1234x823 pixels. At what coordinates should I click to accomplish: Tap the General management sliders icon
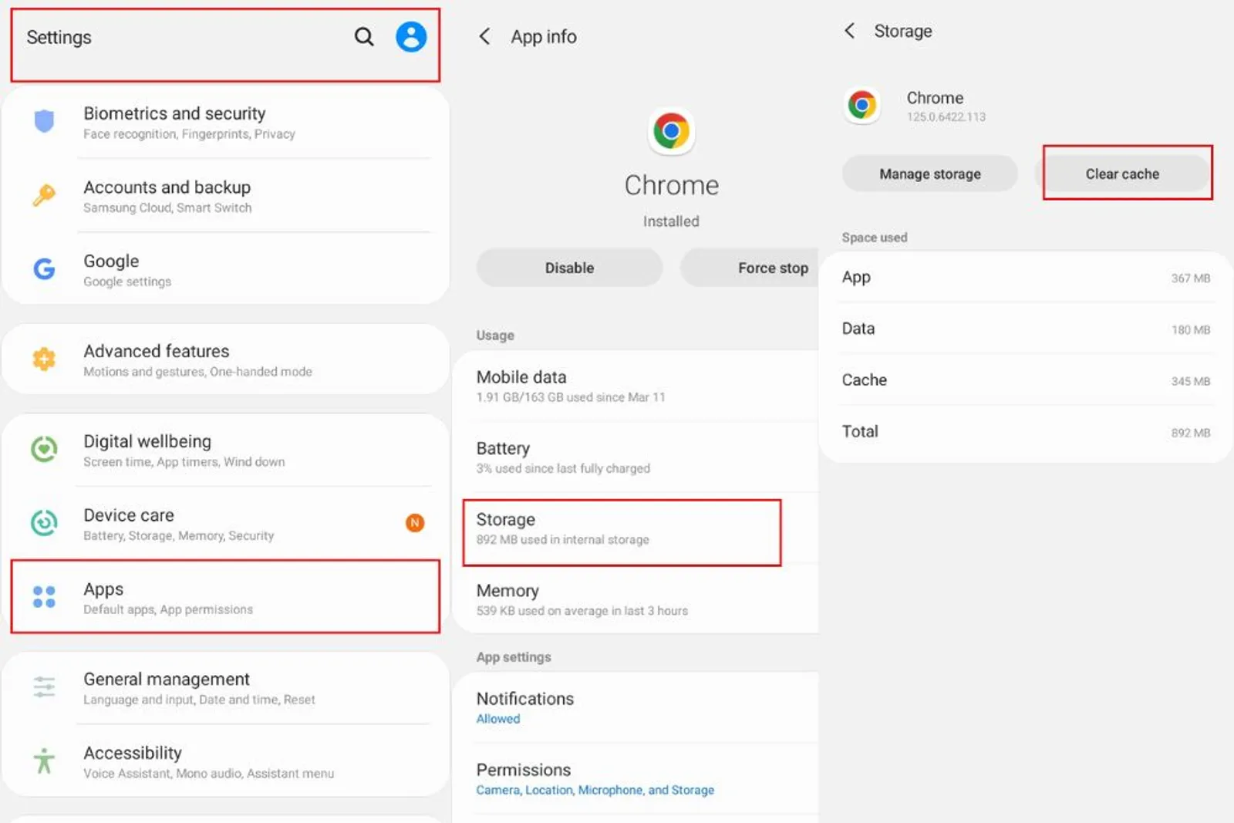coord(44,686)
